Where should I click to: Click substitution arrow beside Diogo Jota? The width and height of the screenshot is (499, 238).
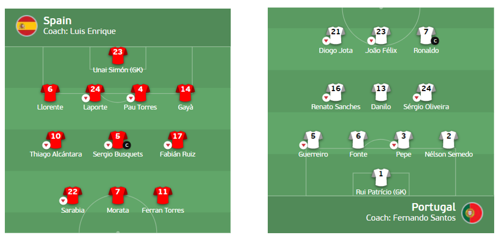coord(325,41)
